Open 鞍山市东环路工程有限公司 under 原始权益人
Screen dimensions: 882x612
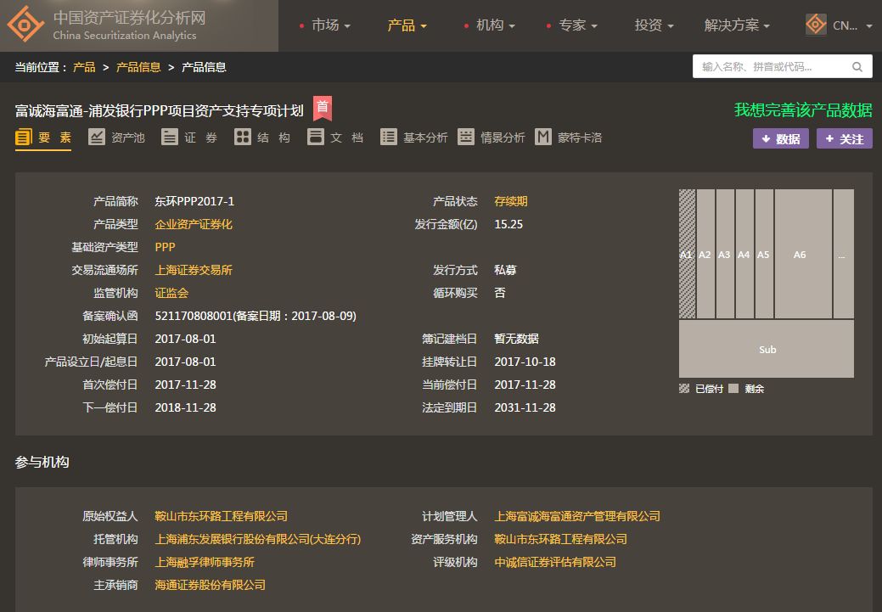221,516
